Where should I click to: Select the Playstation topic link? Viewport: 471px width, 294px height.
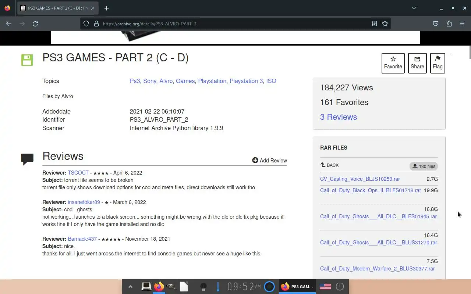click(212, 81)
